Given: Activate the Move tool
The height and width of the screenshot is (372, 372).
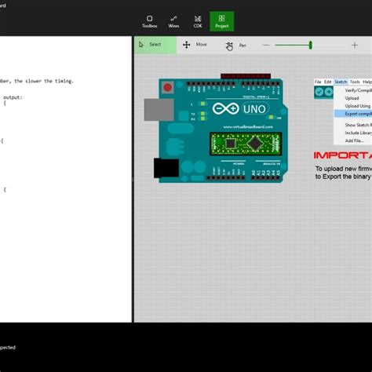Looking at the screenshot, I should [195, 45].
